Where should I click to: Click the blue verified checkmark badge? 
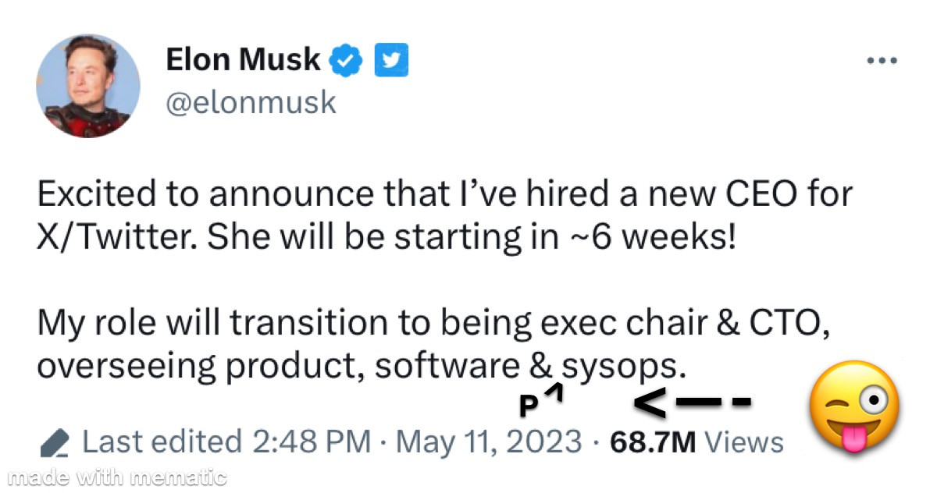347,61
